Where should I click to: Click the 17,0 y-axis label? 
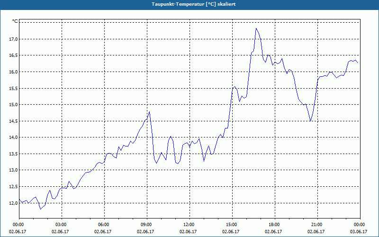13,39
